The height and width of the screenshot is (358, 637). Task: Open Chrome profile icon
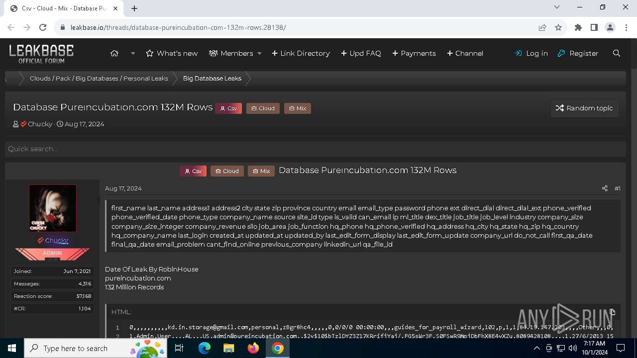click(x=610, y=27)
